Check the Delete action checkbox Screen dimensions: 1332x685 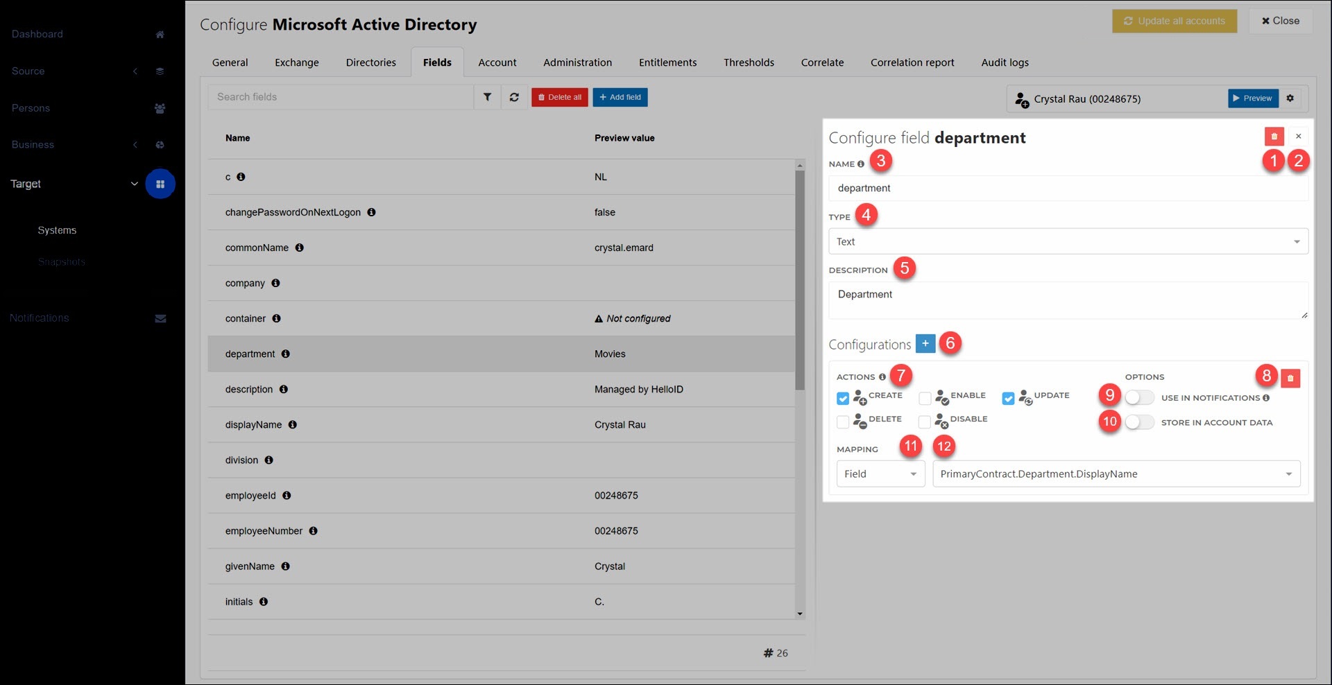843,422
